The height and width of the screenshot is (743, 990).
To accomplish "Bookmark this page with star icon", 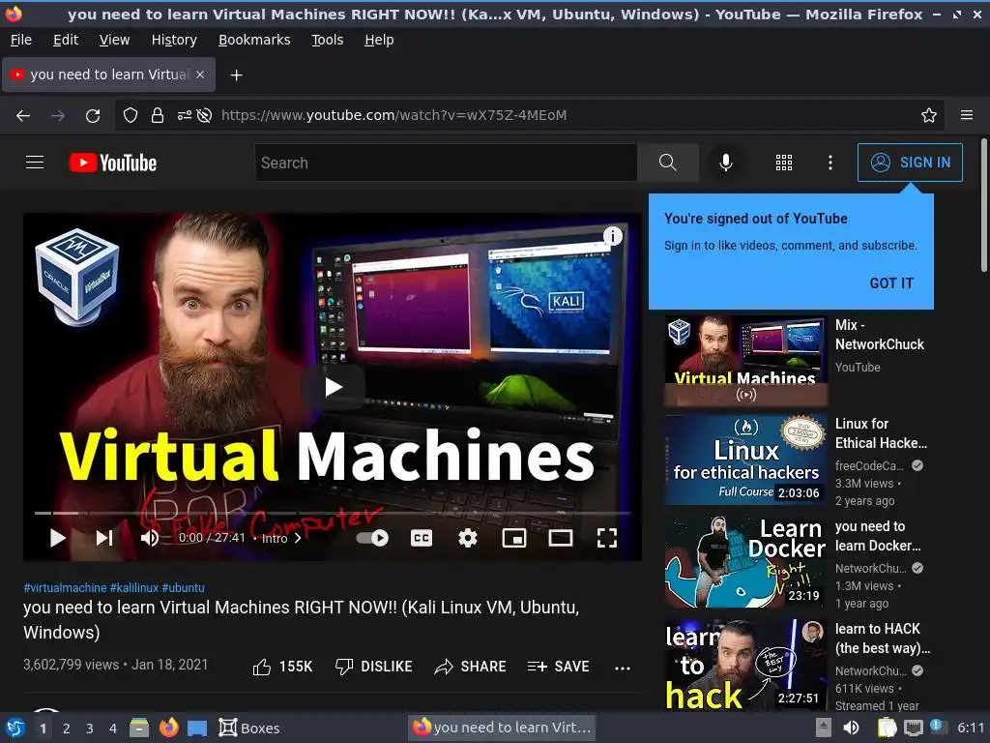I will (929, 116).
